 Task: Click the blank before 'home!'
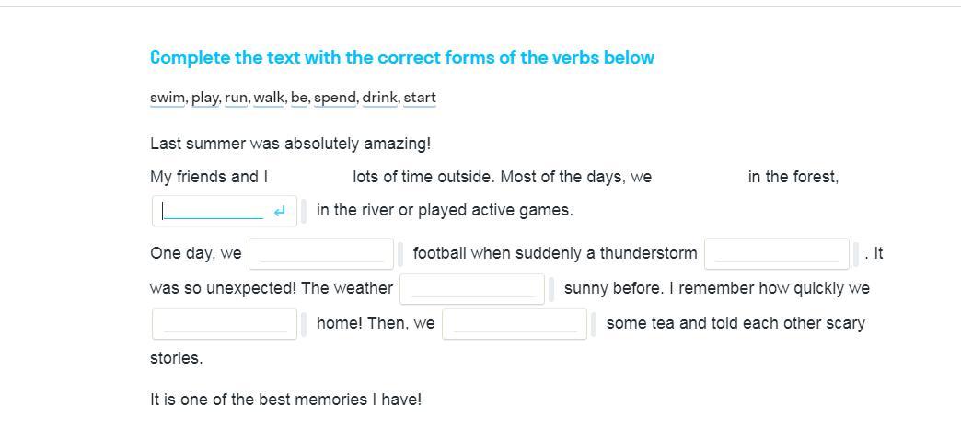click(x=225, y=323)
